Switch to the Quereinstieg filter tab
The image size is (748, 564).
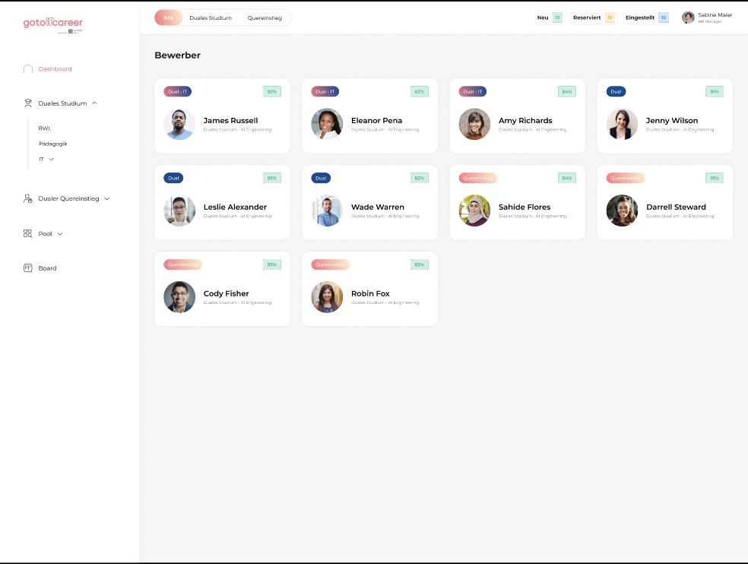265,17
